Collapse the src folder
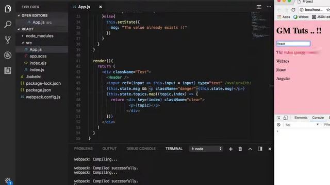Image resolution: width=330 pixels, height=185 pixels. 29,43
